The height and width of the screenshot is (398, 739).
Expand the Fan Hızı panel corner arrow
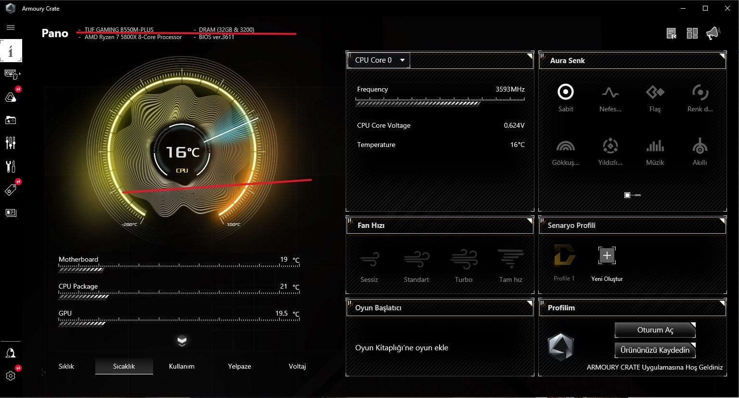pyautogui.click(x=530, y=221)
